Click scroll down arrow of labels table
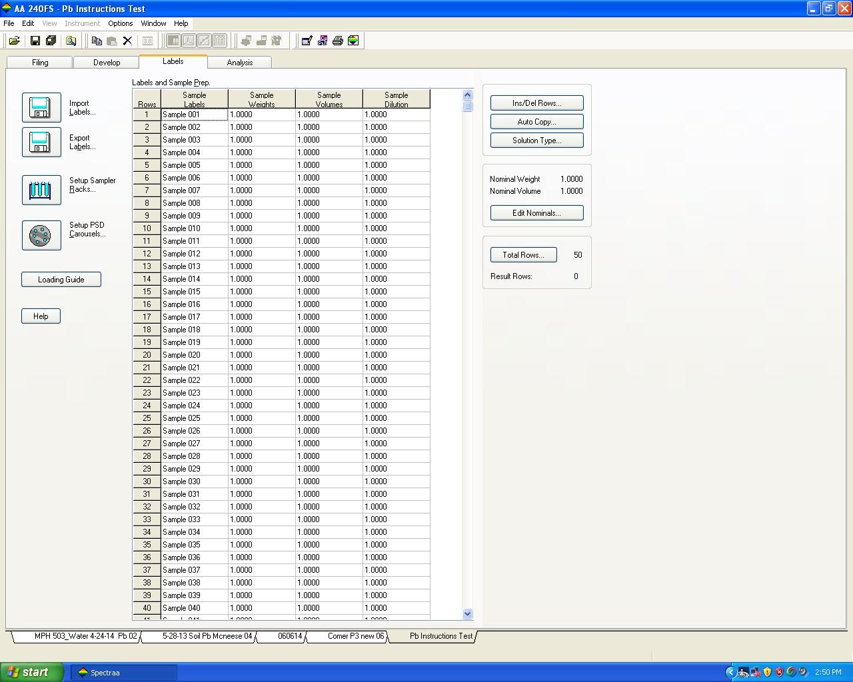 coord(467,614)
